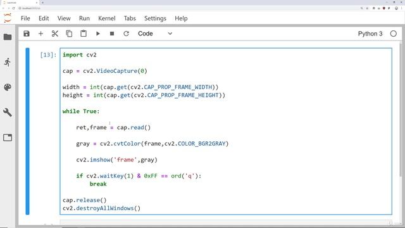Screen dimensions: 405x228
Task: Click the [13]: cell prompt
Action: [x=48, y=55]
